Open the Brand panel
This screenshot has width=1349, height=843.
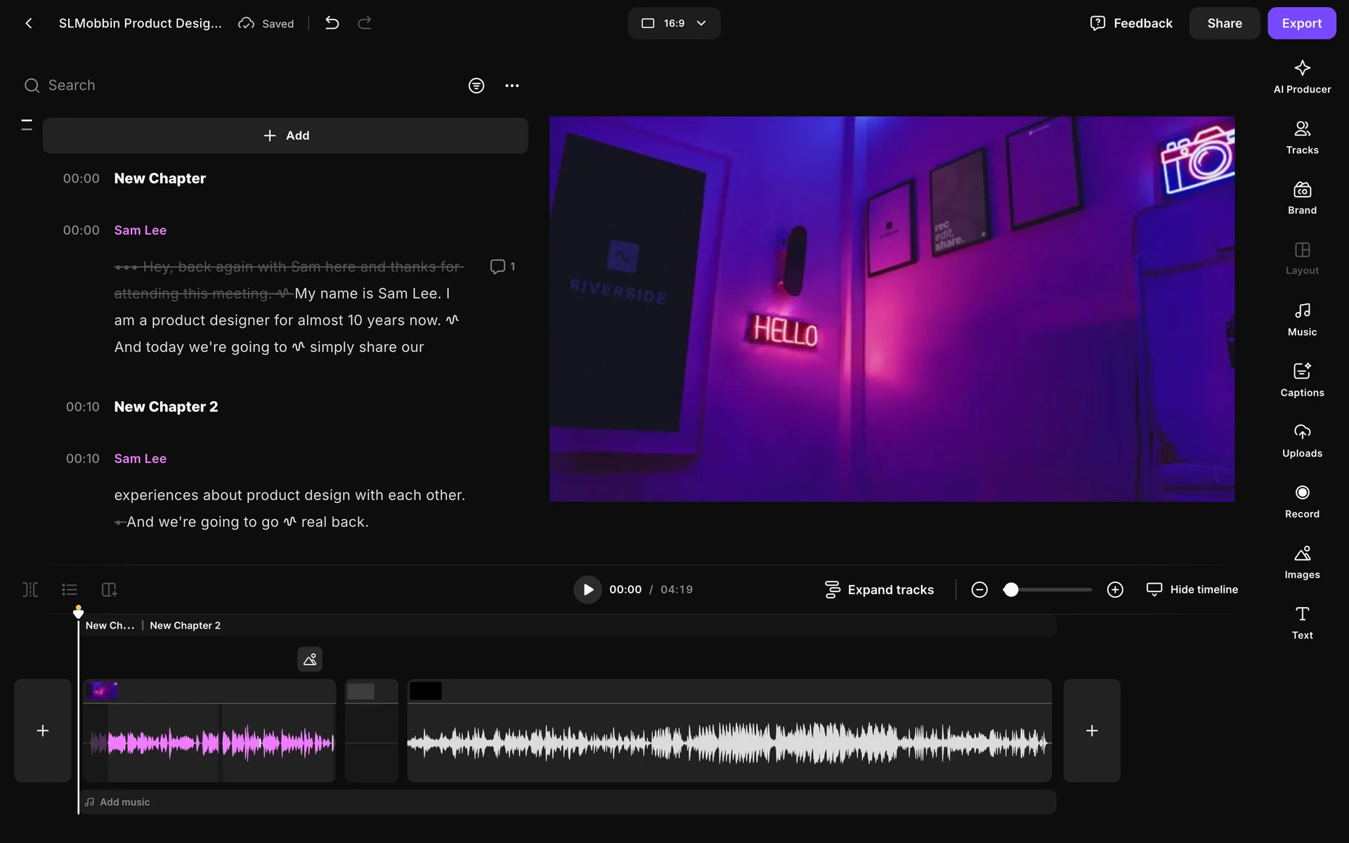click(x=1302, y=198)
